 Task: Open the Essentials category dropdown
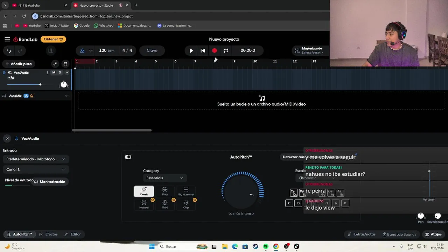[164, 178]
